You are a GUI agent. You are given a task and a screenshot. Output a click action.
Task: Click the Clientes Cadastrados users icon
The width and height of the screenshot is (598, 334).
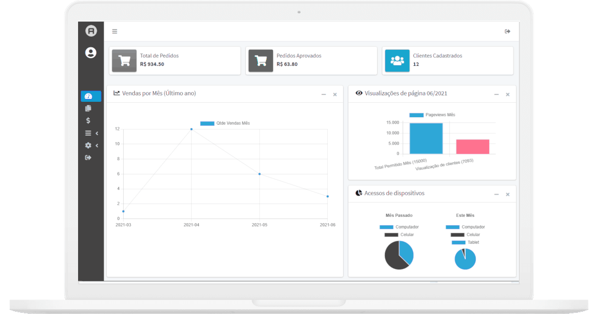point(397,60)
